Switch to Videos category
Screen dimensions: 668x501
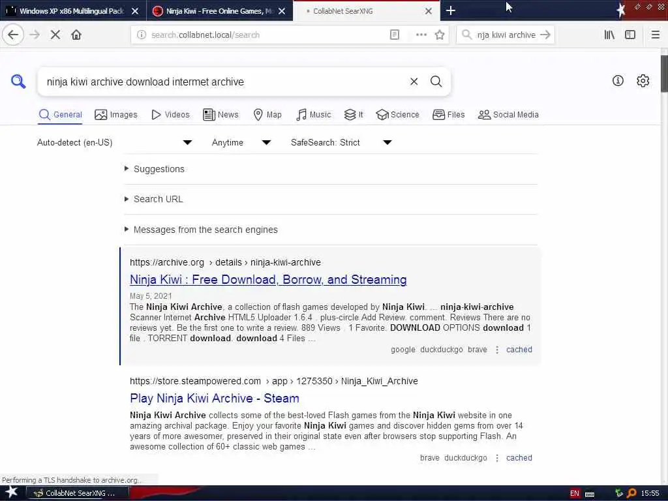pos(170,115)
